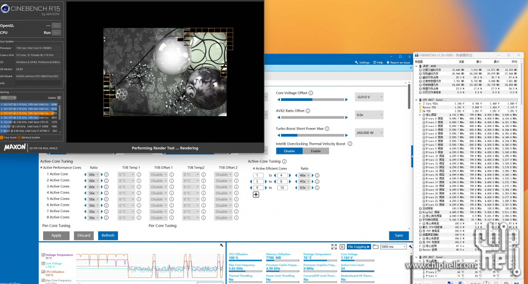Start File Logging

point(359,247)
